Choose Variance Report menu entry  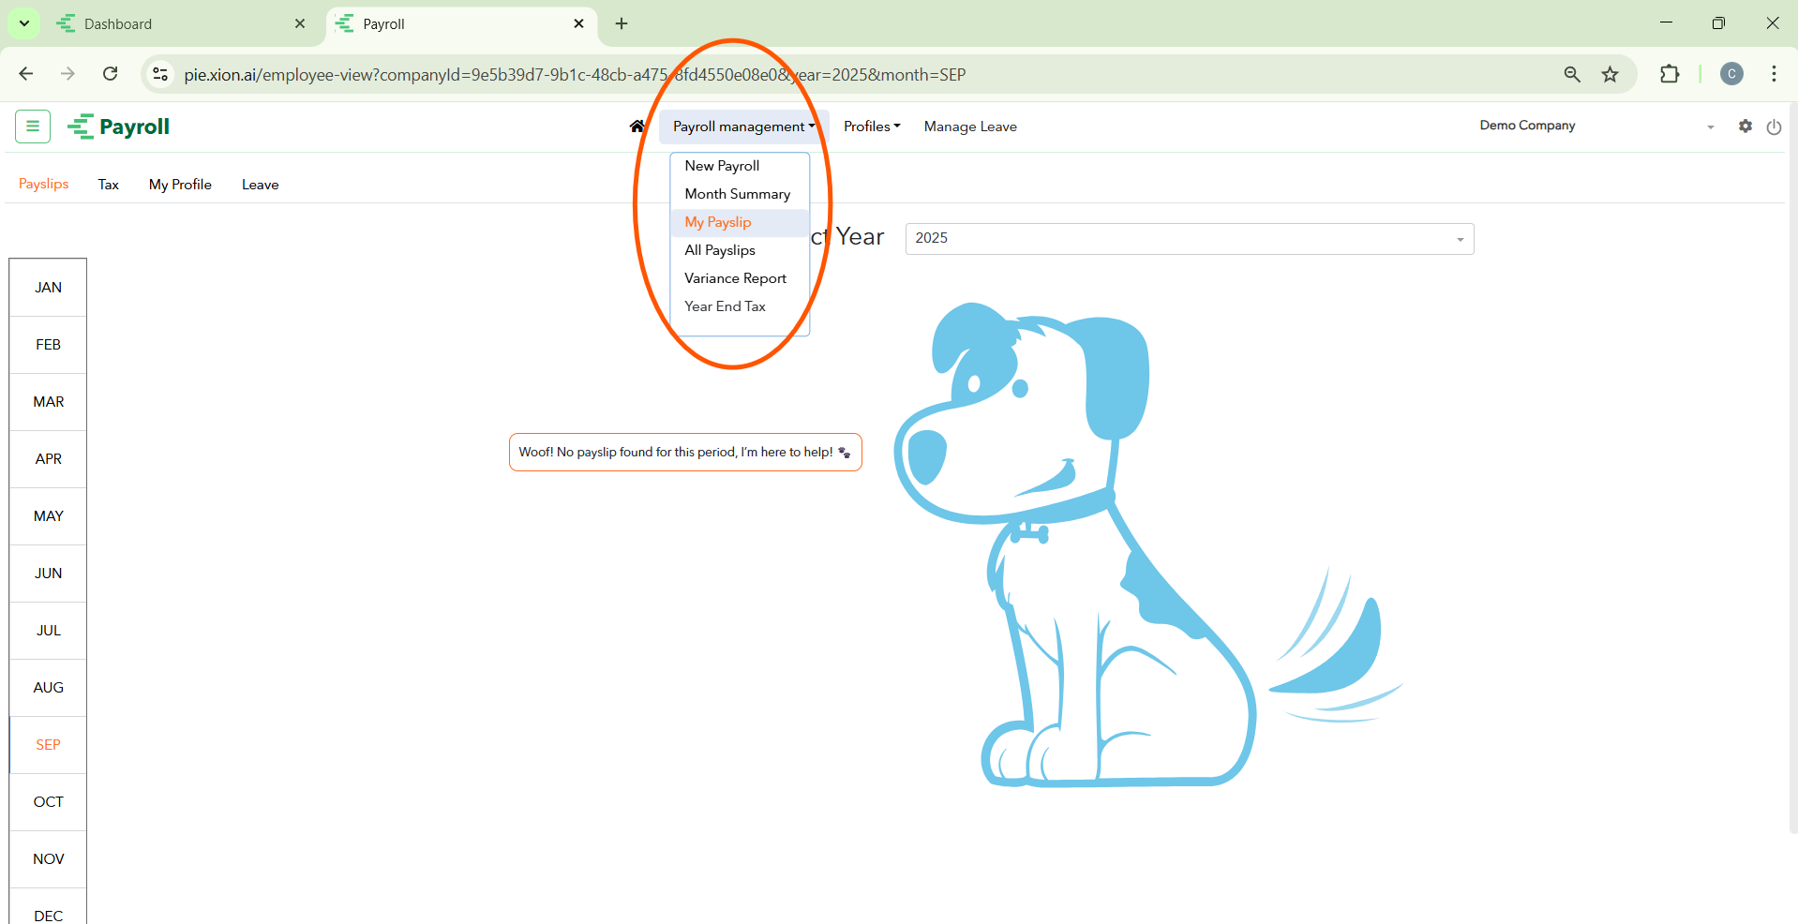(x=735, y=278)
